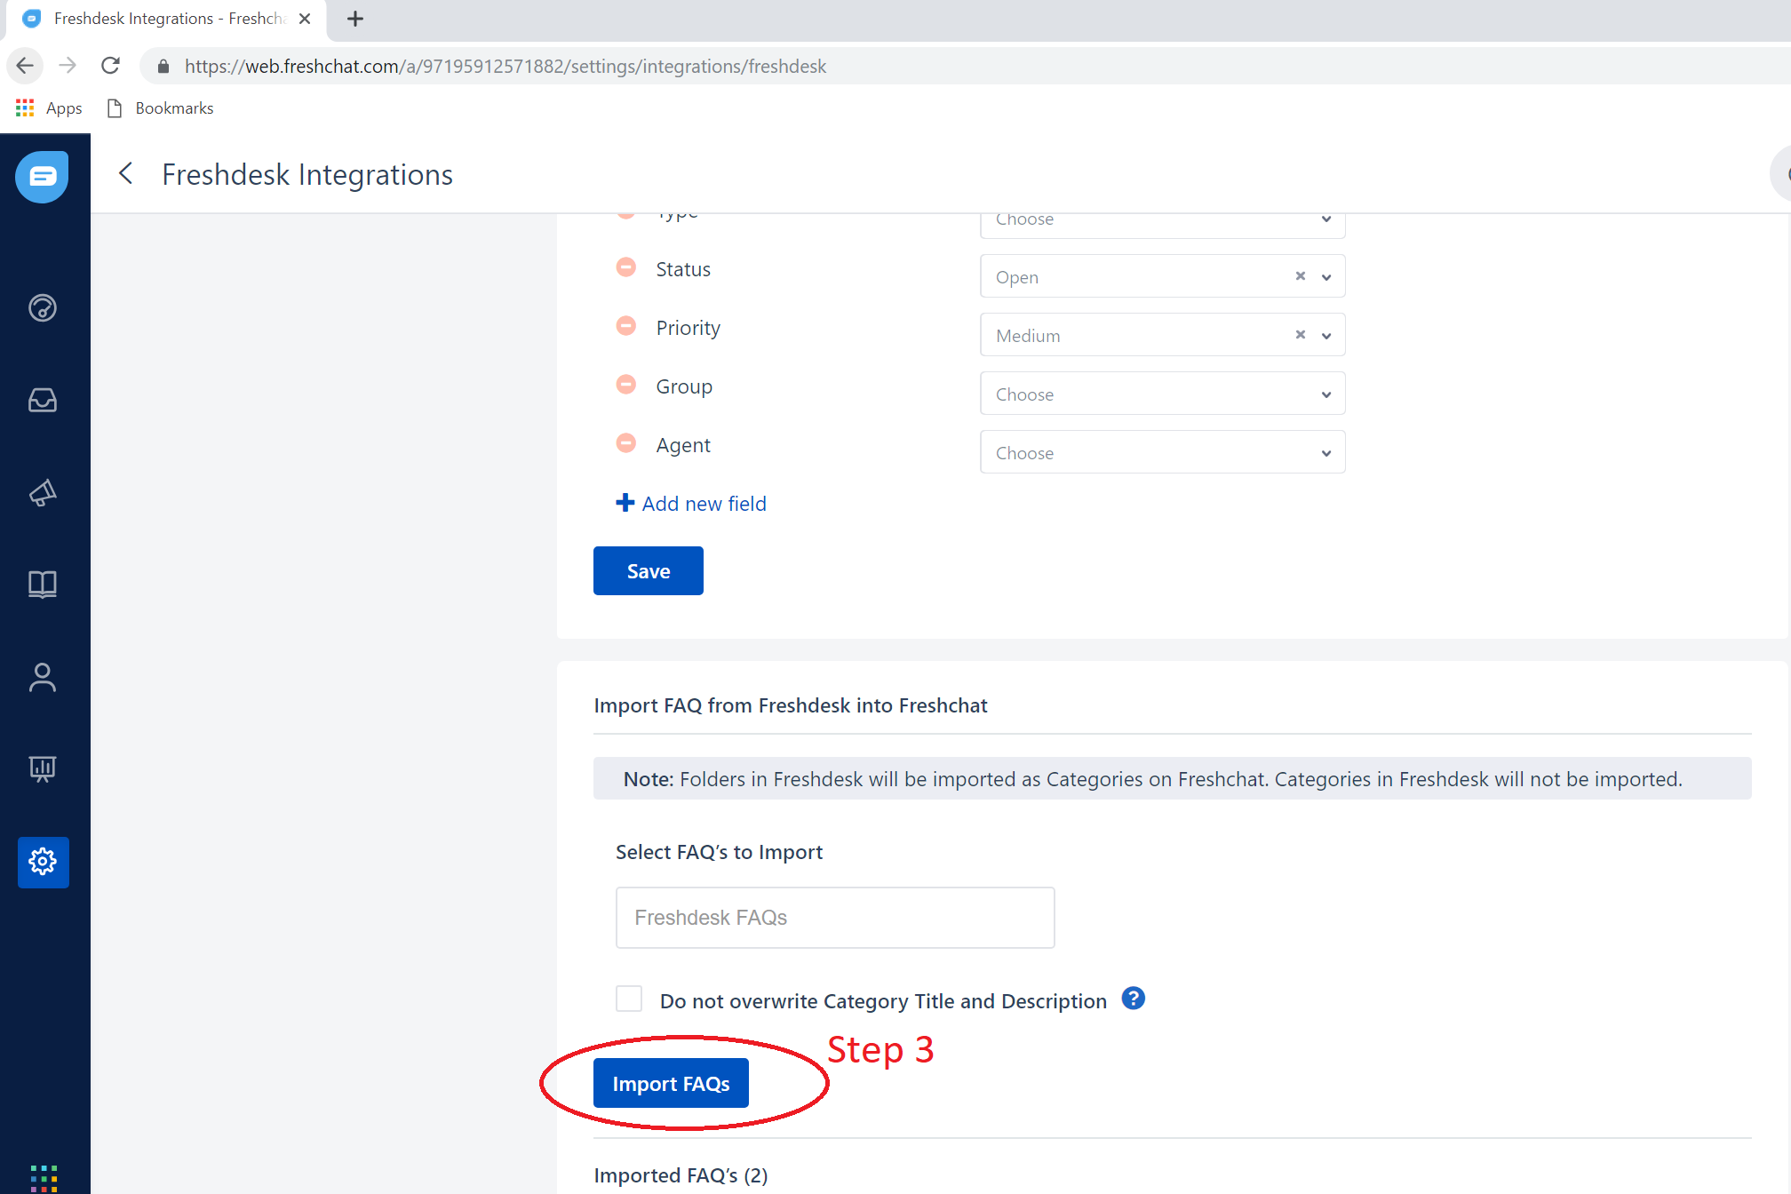1791x1194 pixels.
Task: View the site security lock icon
Action: pyautogui.click(x=163, y=67)
